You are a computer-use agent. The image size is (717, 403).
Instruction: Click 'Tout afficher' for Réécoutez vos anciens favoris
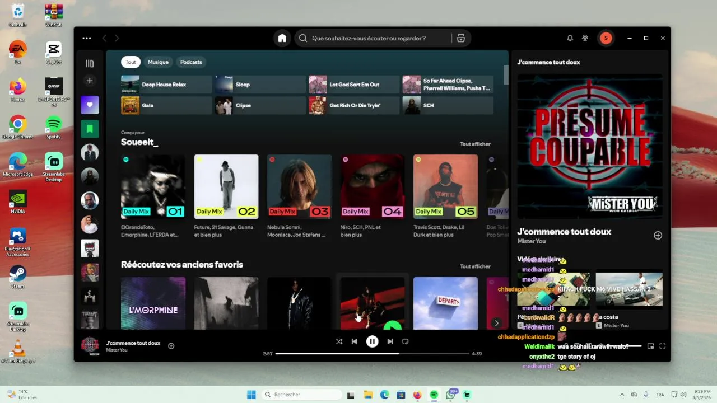coord(475,266)
